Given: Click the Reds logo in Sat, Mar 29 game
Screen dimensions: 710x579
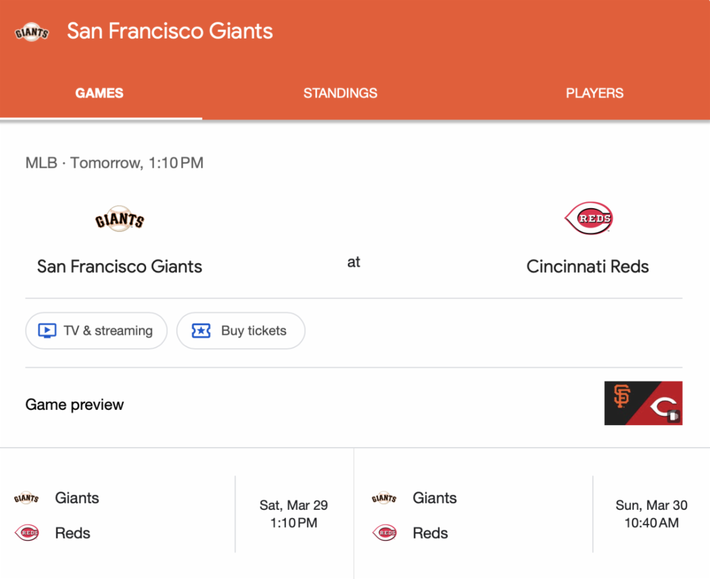Looking at the screenshot, I should coord(27,533).
